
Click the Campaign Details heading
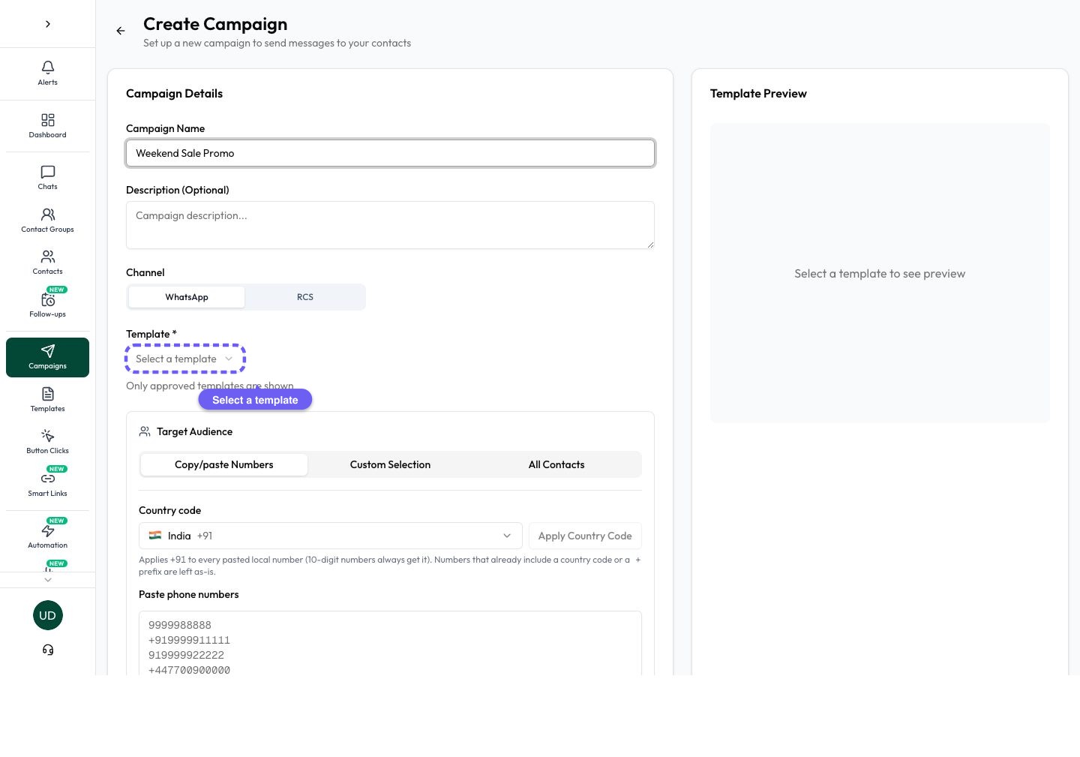pyautogui.click(x=174, y=94)
